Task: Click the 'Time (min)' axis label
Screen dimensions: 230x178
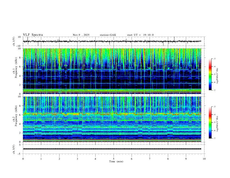Action: [x=116, y=161]
